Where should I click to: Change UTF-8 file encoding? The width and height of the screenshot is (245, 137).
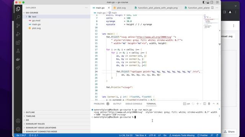pyautogui.click(x=152, y=135)
